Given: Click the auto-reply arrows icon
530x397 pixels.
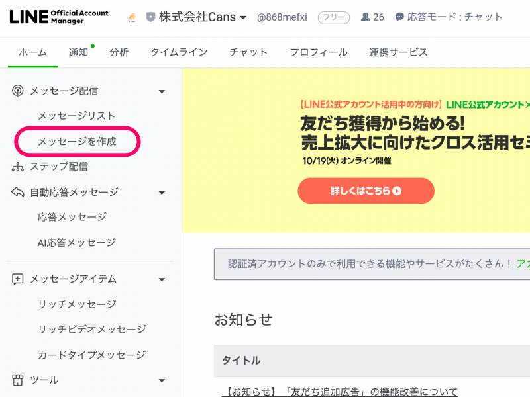Looking at the screenshot, I should point(18,192).
